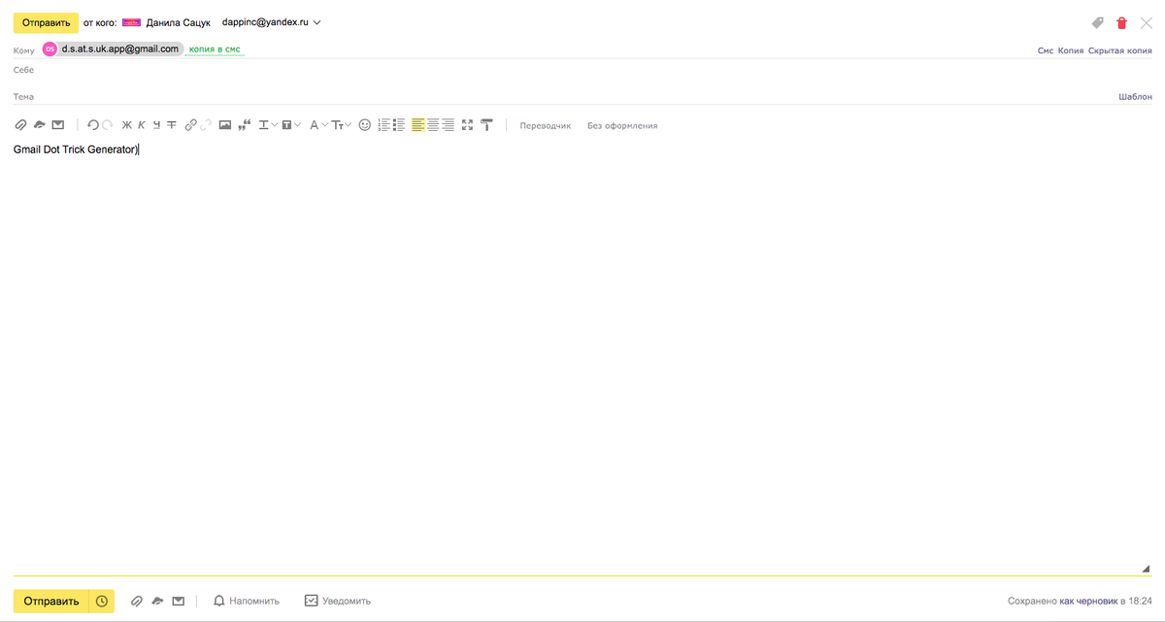The height and width of the screenshot is (622, 1165).
Task: Attach file from mail in bottom bar
Action: [178, 602]
